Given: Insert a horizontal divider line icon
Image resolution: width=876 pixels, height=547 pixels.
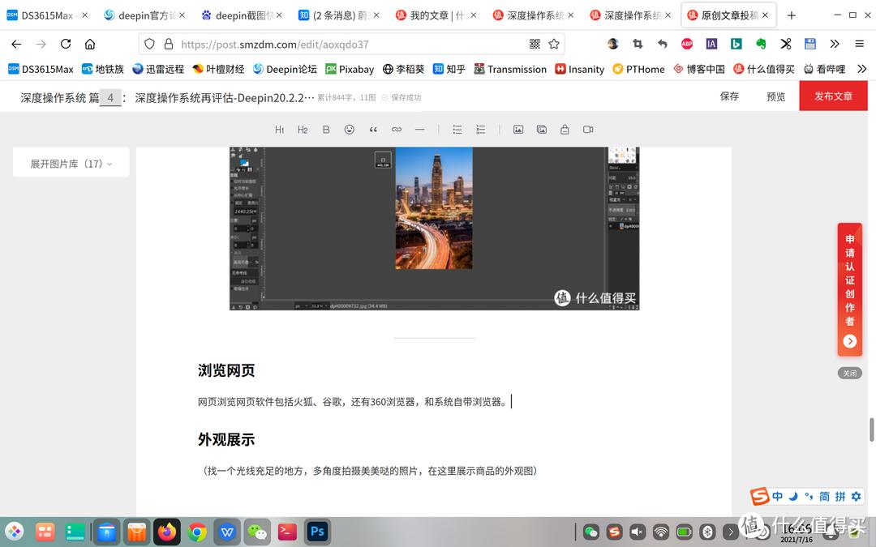Looking at the screenshot, I should point(419,129).
